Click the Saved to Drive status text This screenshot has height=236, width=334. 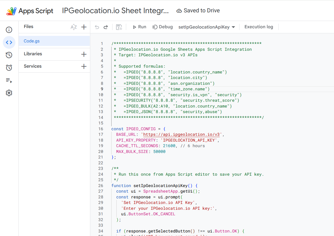(x=202, y=11)
